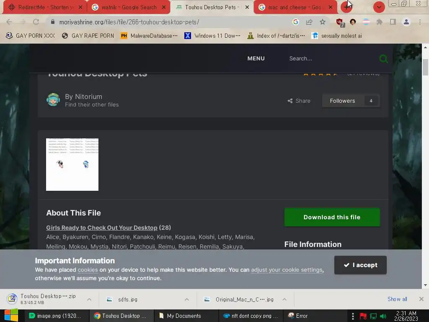Screen dimensions: 429x322
Task: Bookmark this page with the star icon
Action: [323, 22]
